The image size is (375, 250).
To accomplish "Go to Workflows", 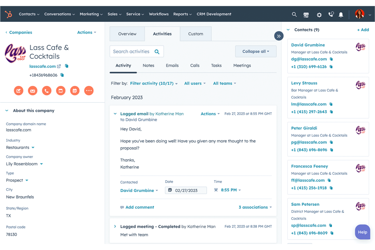I will (x=159, y=14).
